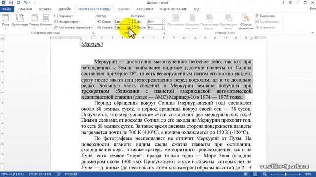Zoom out with the minus button
316x177 pixels.
tap(271, 174)
